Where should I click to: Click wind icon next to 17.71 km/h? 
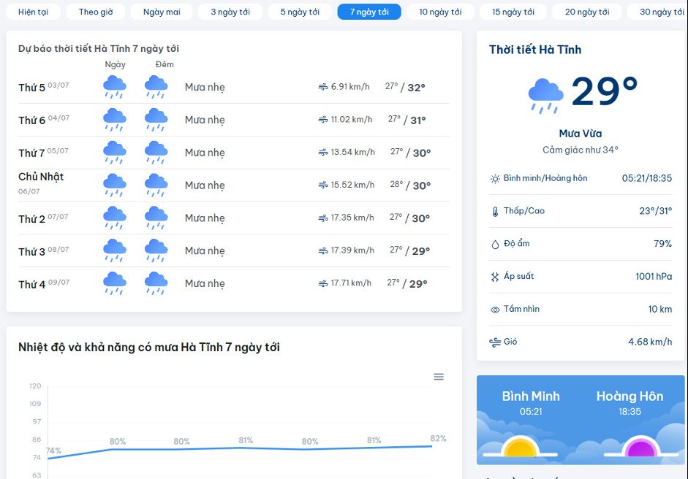point(323,283)
